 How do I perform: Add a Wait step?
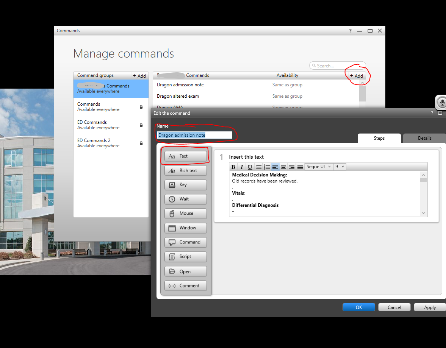185,199
